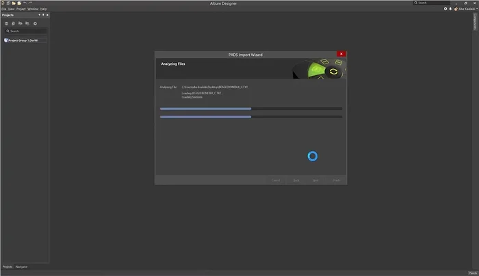479x276 pixels.
Task: Click the Projects panel settings gear icon
Action: click(35, 23)
